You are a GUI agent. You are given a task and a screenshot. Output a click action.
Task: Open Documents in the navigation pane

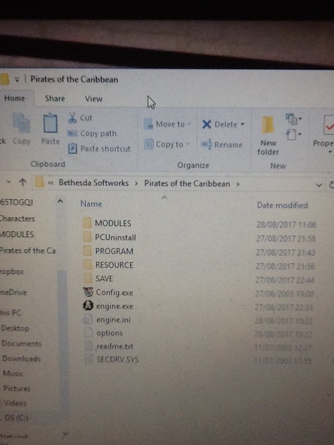tap(22, 343)
